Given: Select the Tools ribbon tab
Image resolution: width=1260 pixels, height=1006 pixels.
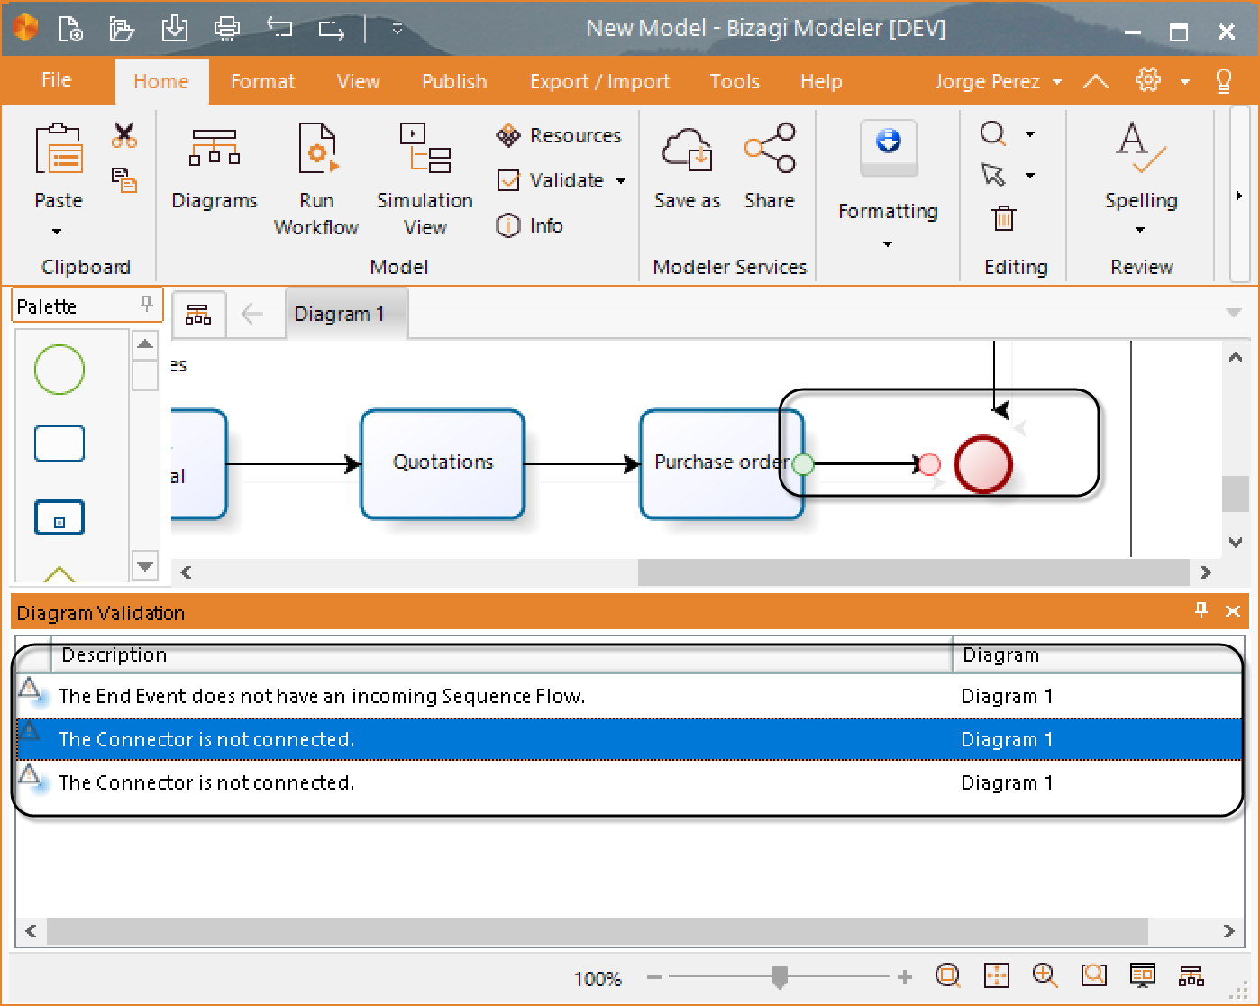Looking at the screenshot, I should coord(735,82).
